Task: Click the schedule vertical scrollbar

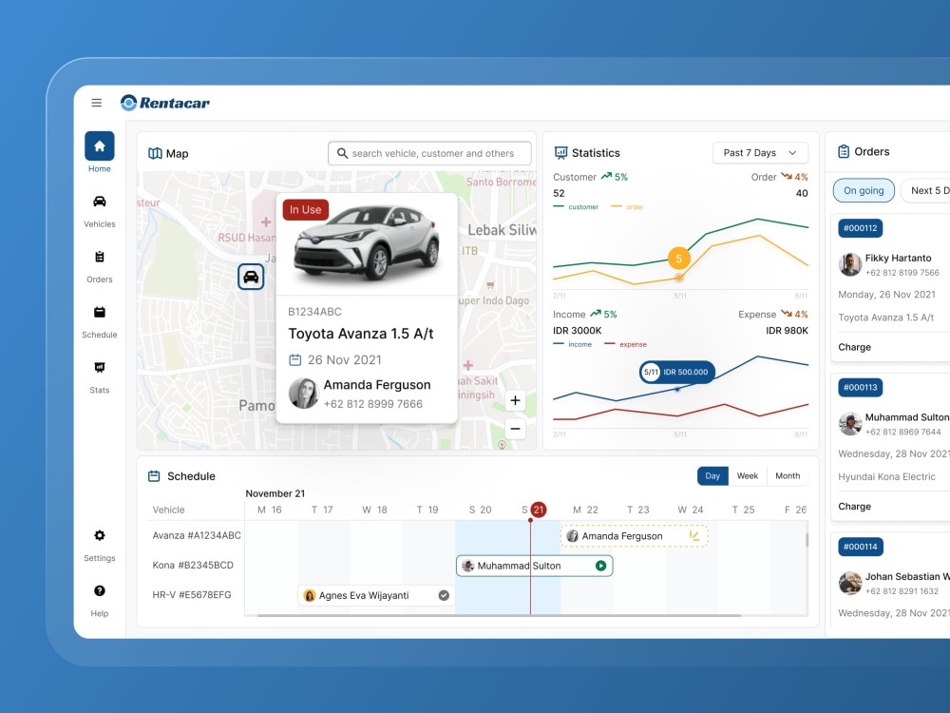Action: click(807, 540)
